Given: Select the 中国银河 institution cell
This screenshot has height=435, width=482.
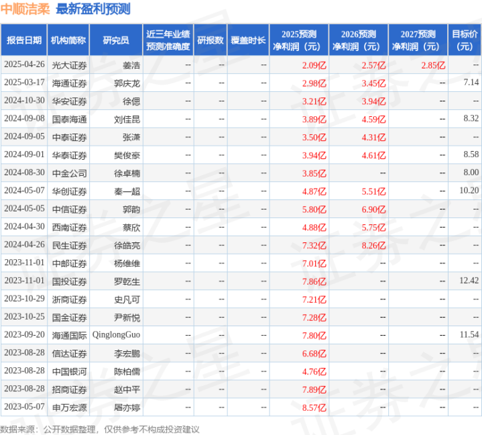Looking at the screenshot, I should (69, 372).
